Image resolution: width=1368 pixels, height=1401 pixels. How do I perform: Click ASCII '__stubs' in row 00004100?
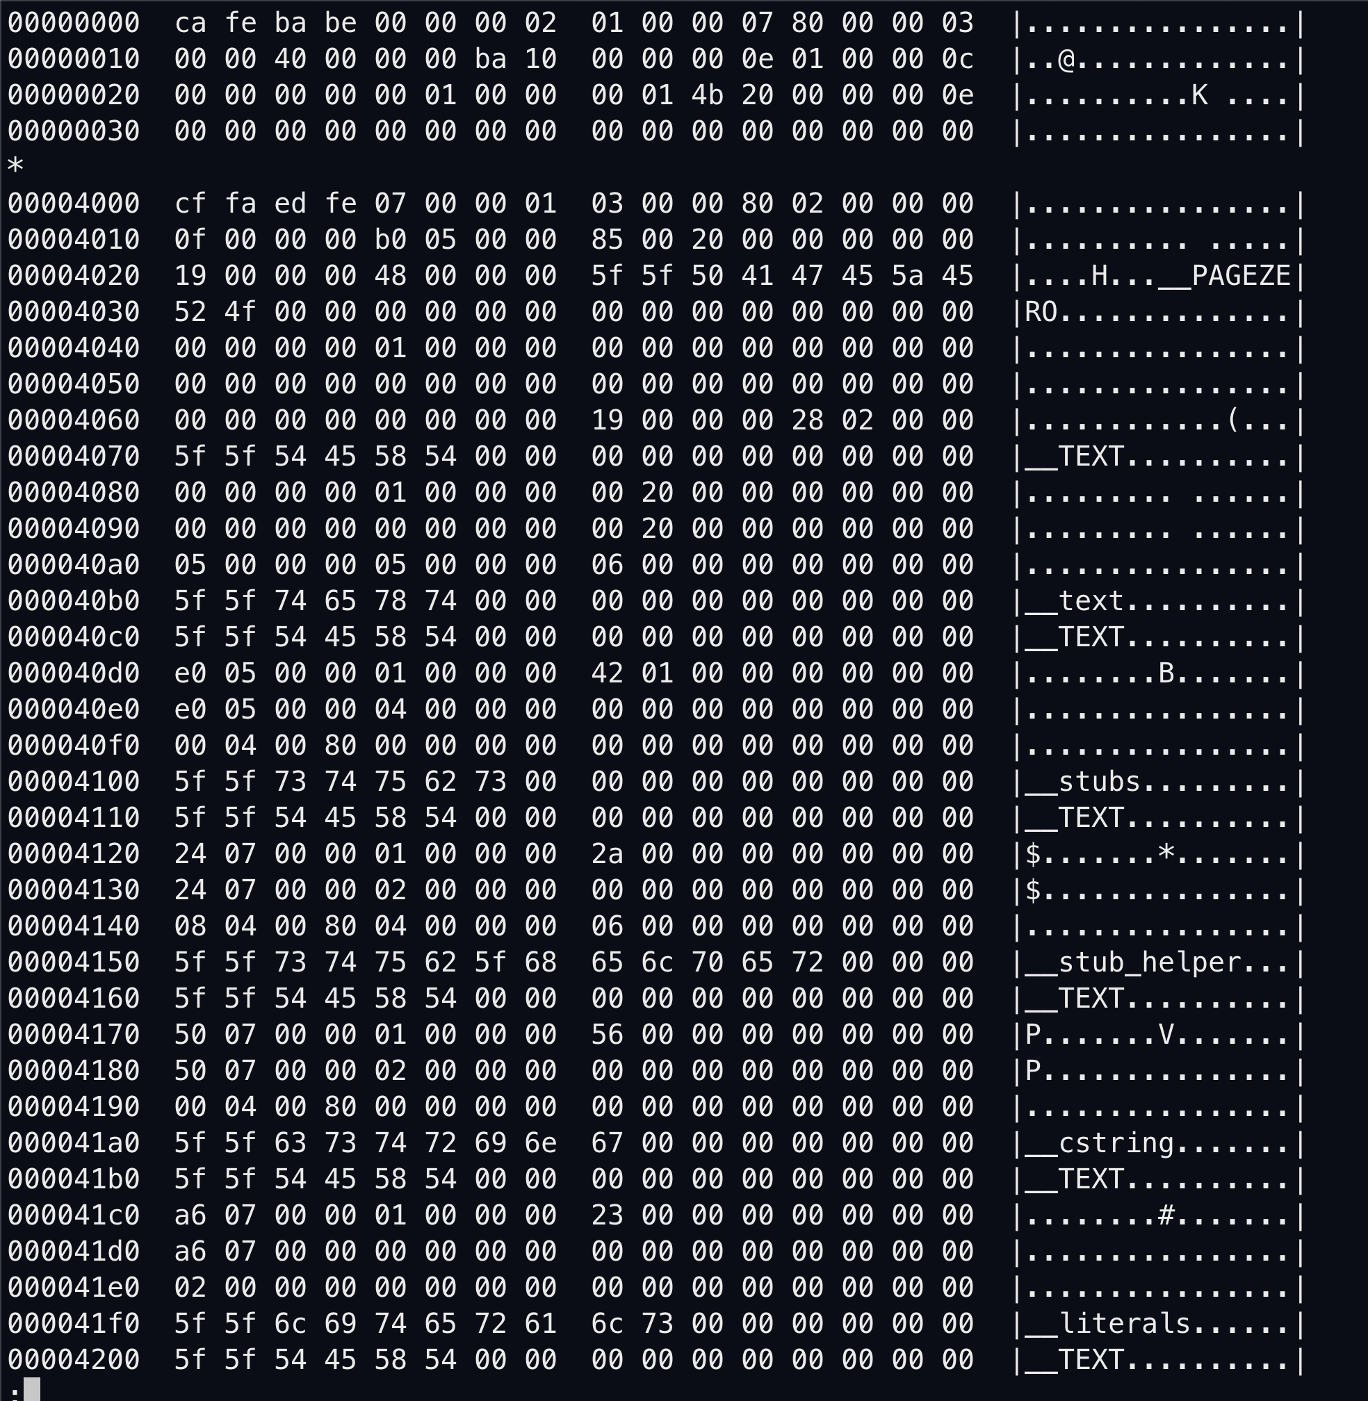tap(1082, 781)
